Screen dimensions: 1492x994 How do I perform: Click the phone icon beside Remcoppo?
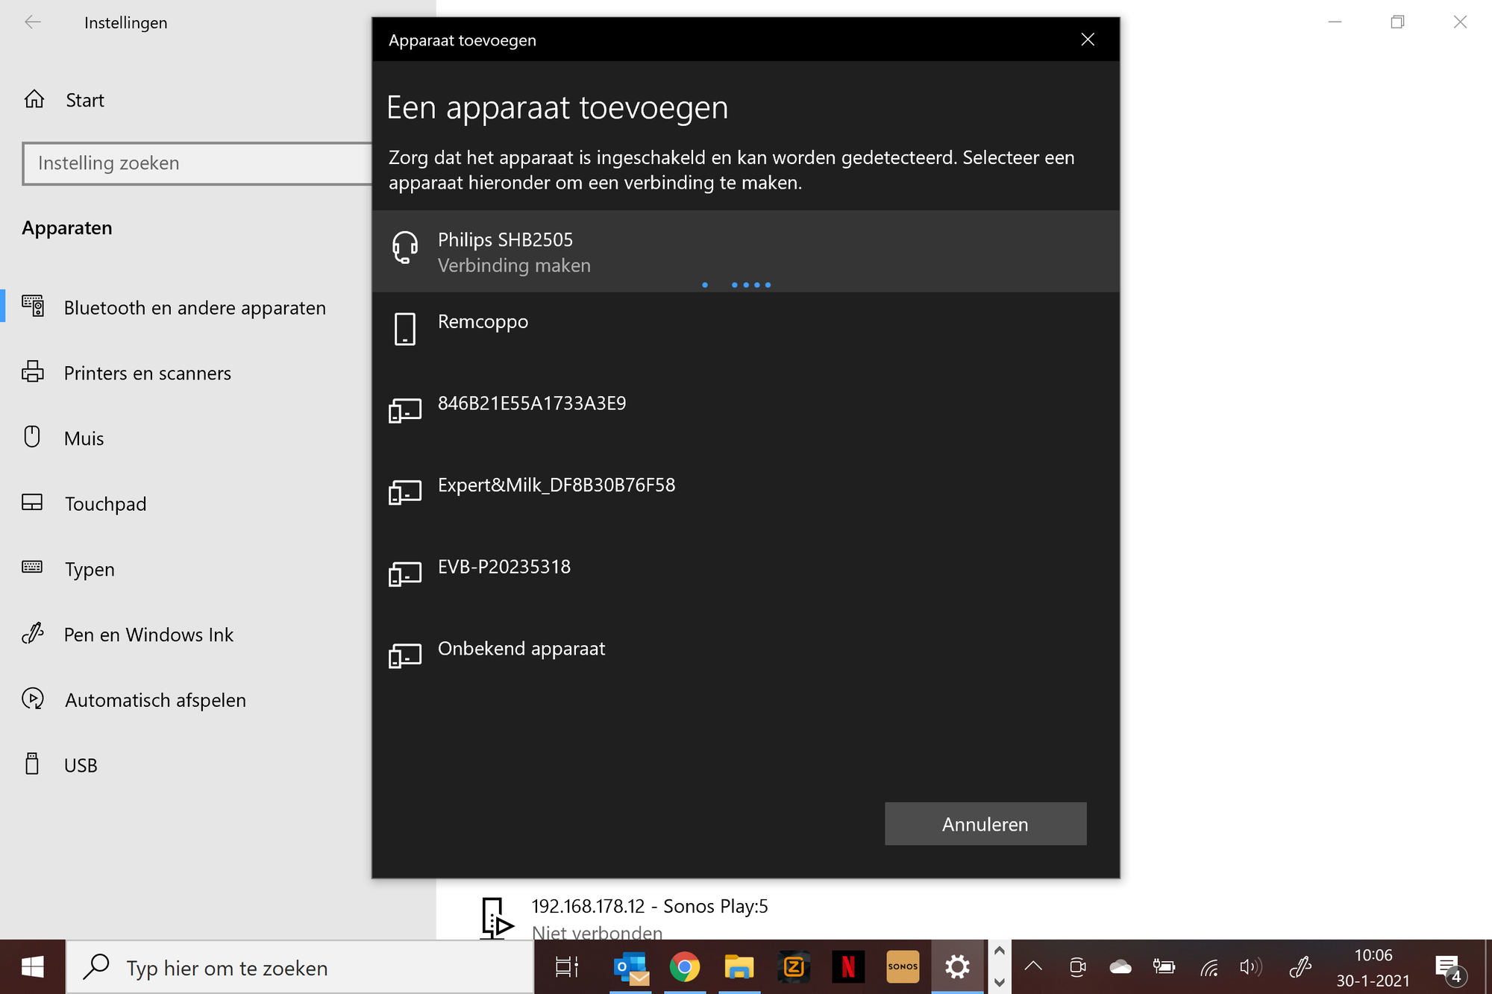click(x=405, y=329)
